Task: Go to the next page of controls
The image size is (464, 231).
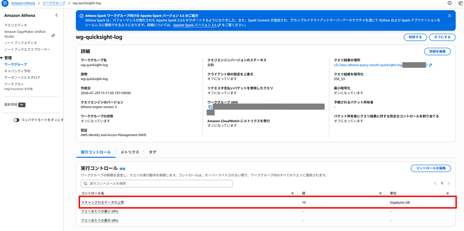Action: point(448,184)
